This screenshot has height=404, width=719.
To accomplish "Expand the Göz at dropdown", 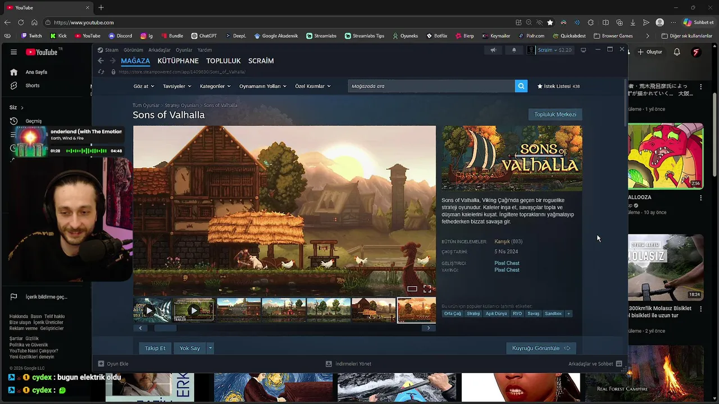I will click(143, 86).
